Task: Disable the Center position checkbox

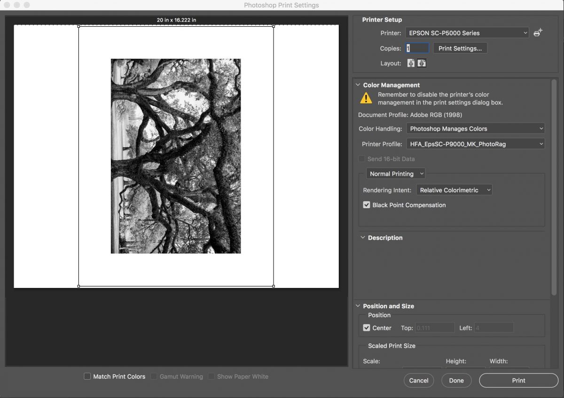Action: point(367,328)
